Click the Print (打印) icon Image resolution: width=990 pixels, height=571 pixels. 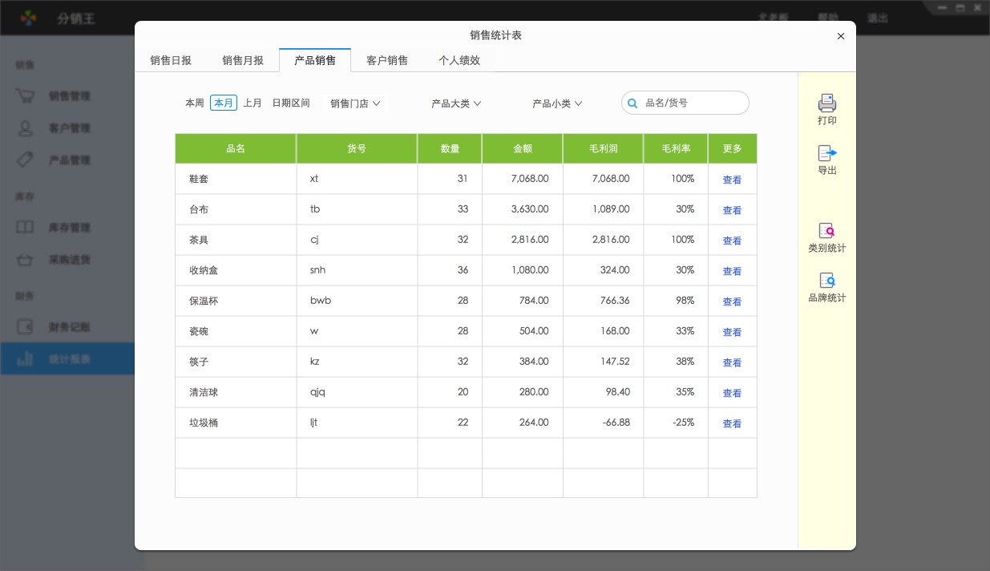826,103
